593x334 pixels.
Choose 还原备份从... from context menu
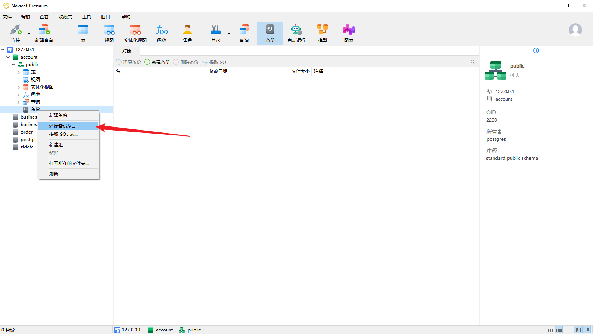click(68, 126)
